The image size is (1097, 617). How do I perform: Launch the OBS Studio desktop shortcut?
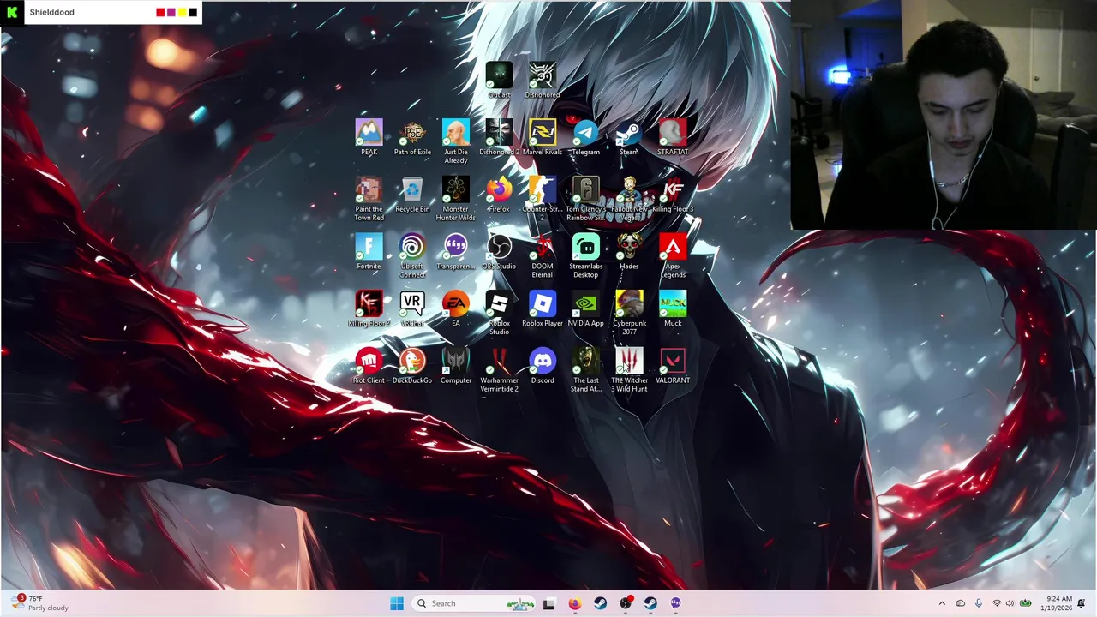pos(499,251)
